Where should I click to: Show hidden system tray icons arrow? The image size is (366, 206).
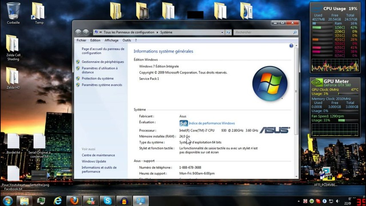[x=298, y=201]
